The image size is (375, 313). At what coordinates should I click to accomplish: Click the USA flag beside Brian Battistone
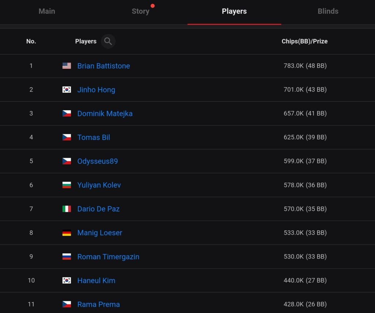[67, 66]
